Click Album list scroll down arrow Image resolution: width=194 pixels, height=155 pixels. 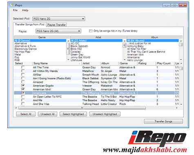point(181,60)
